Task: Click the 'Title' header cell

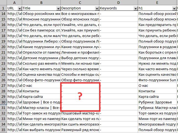Action: (x=41, y=8)
